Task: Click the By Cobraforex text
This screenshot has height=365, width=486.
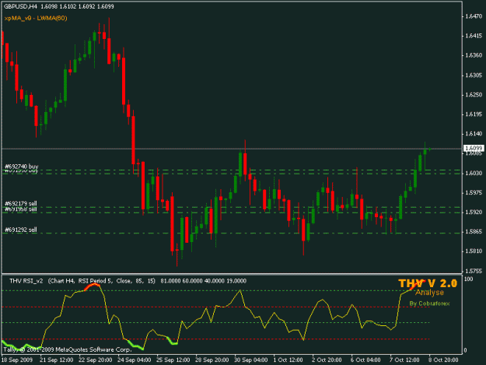Action: click(x=429, y=304)
